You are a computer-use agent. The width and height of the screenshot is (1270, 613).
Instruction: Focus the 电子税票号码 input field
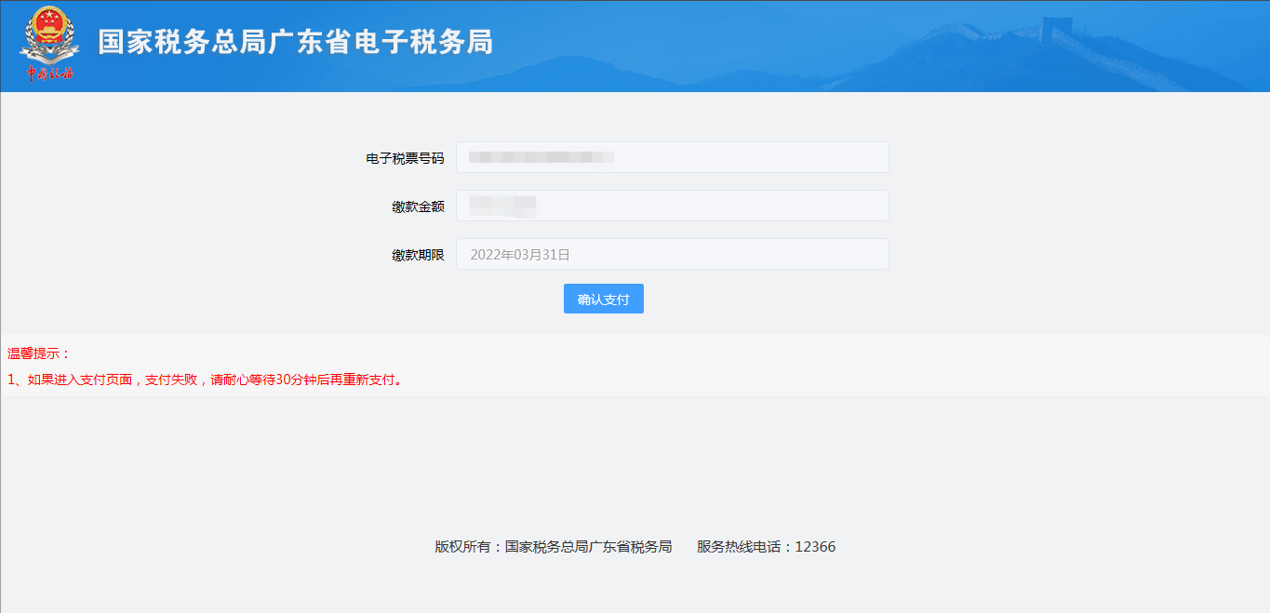tap(744, 157)
